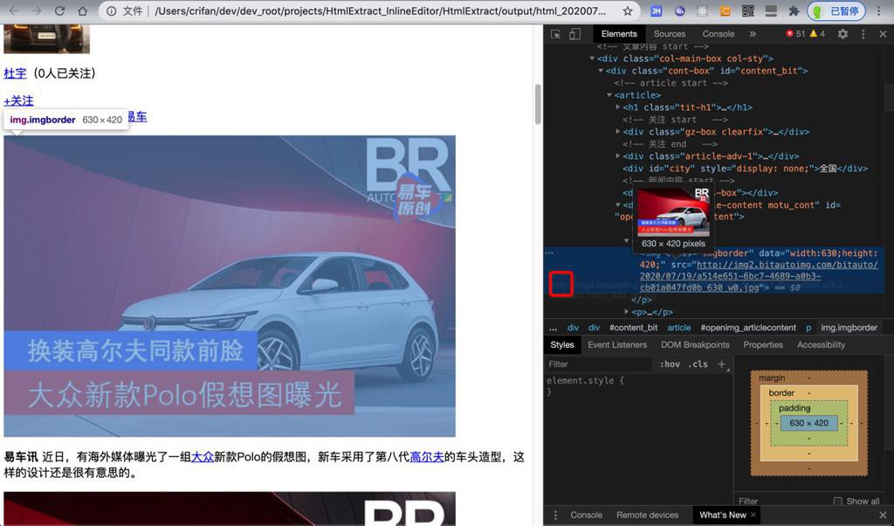Click the element.style rule block
The image size is (894, 526).
[x=586, y=386]
